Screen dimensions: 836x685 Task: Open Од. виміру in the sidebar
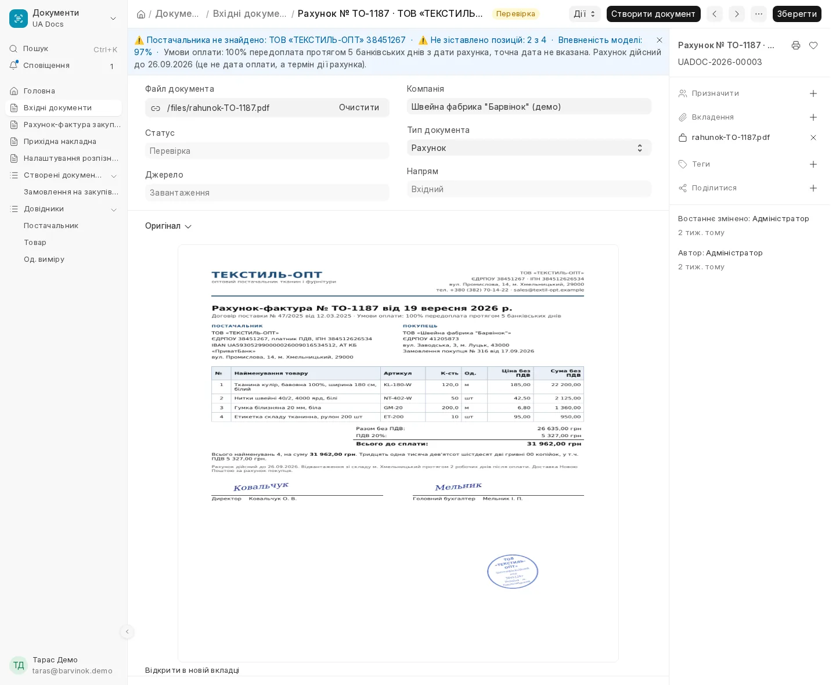click(x=64, y=259)
